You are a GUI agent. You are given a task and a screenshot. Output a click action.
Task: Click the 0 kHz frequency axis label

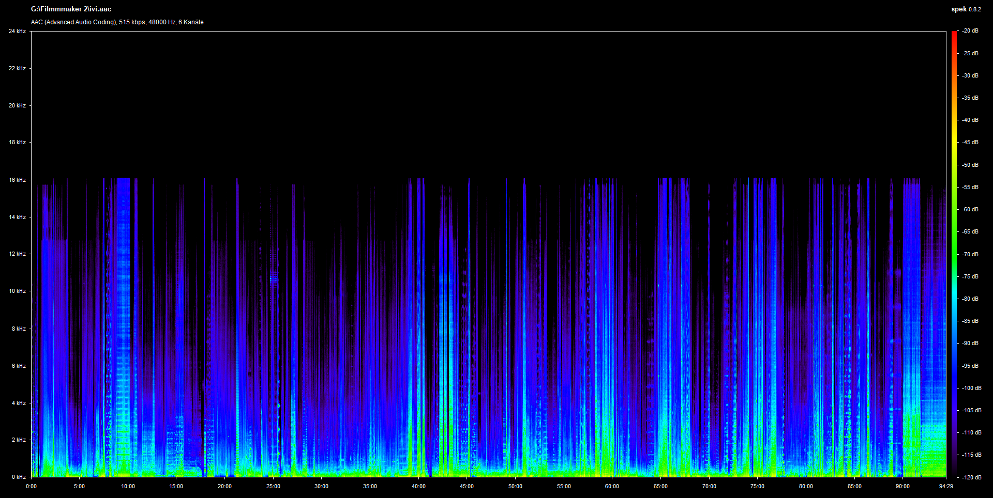point(19,477)
